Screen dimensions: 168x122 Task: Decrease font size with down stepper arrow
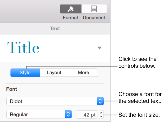(x=101, y=116)
